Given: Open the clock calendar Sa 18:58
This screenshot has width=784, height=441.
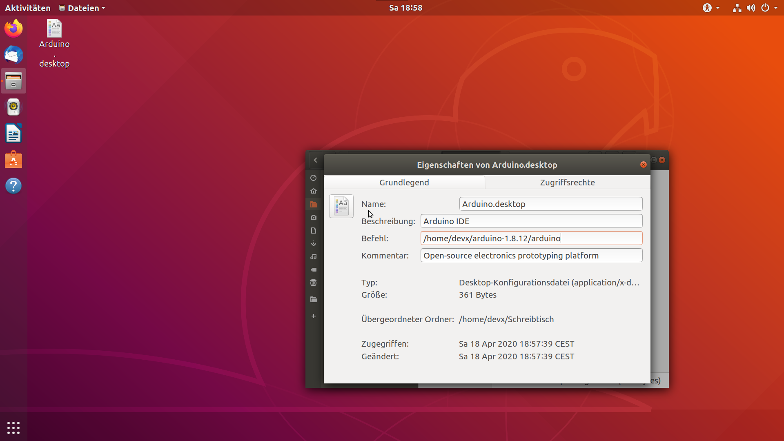Looking at the screenshot, I should (x=405, y=8).
